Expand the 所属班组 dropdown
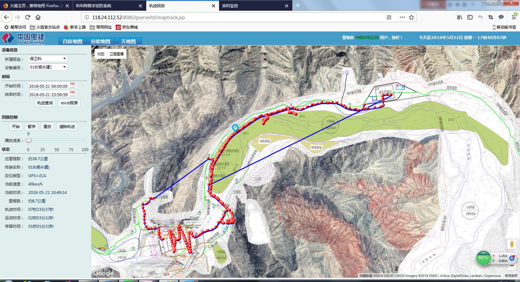This screenshot has height=282, width=520. (x=48, y=58)
